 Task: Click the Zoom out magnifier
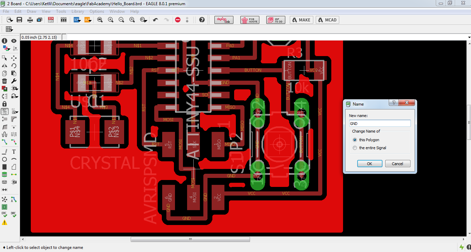coord(121,20)
